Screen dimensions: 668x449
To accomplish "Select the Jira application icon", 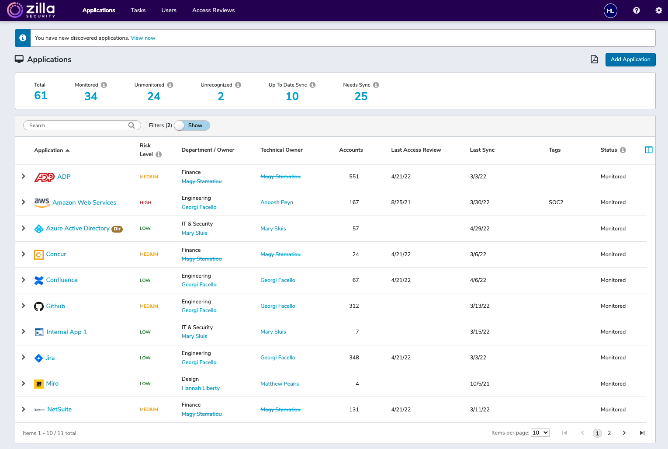I will click(x=38, y=358).
